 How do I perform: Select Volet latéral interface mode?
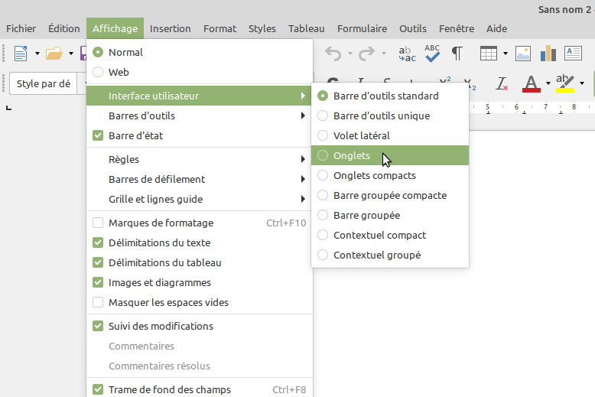(361, 135)
